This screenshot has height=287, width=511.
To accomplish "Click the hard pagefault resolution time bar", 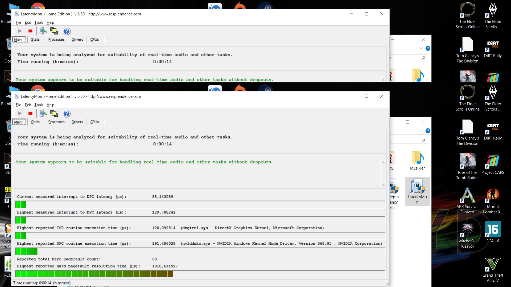I will (x=200, y=273).
